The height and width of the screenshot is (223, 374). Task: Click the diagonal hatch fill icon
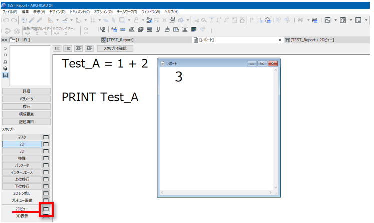132,29
